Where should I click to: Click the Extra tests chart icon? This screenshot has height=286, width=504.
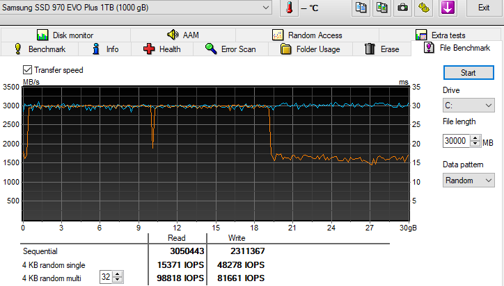(421, 35)
